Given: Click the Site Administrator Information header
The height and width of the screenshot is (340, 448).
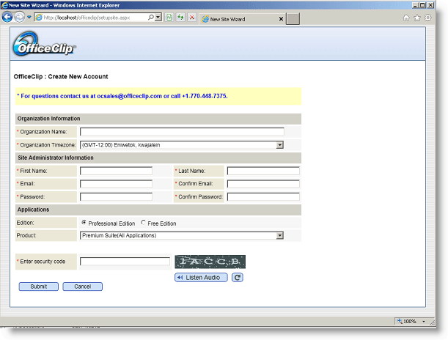Looking at the screenshot, I should click(x=158, y=158).
